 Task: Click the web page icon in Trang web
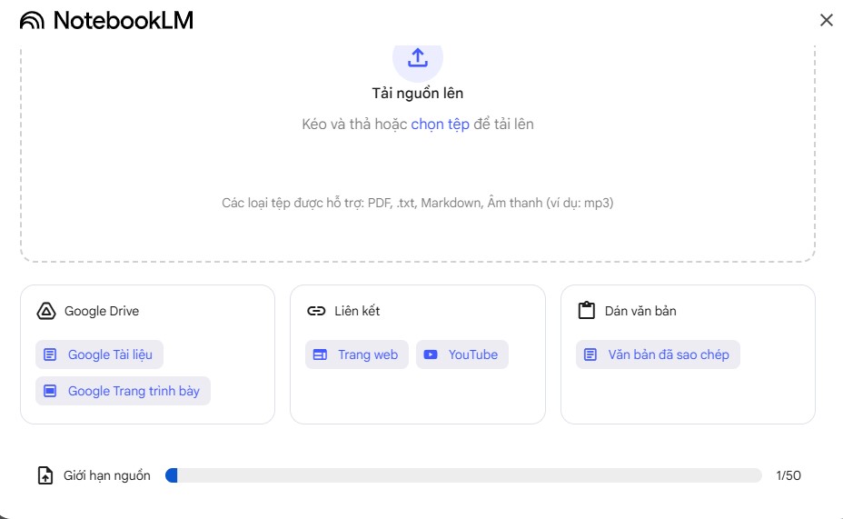[x=320, y=354]
